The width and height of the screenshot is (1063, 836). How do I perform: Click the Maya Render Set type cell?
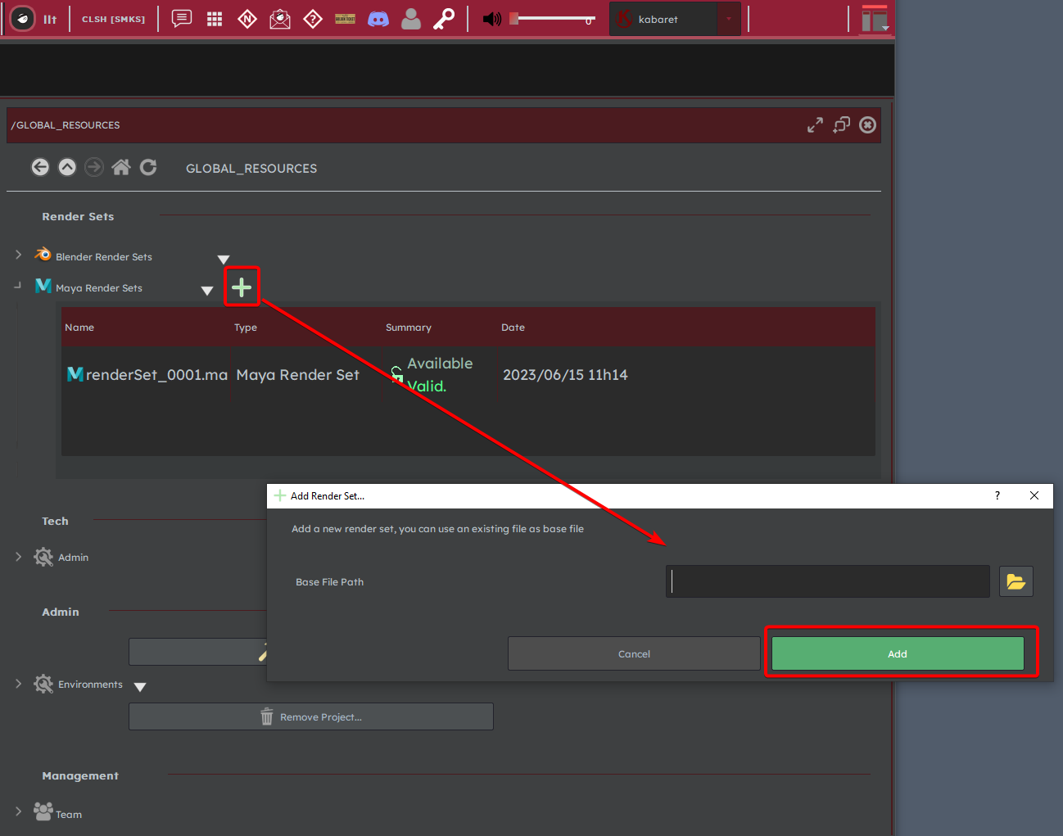tap(298, 374)
